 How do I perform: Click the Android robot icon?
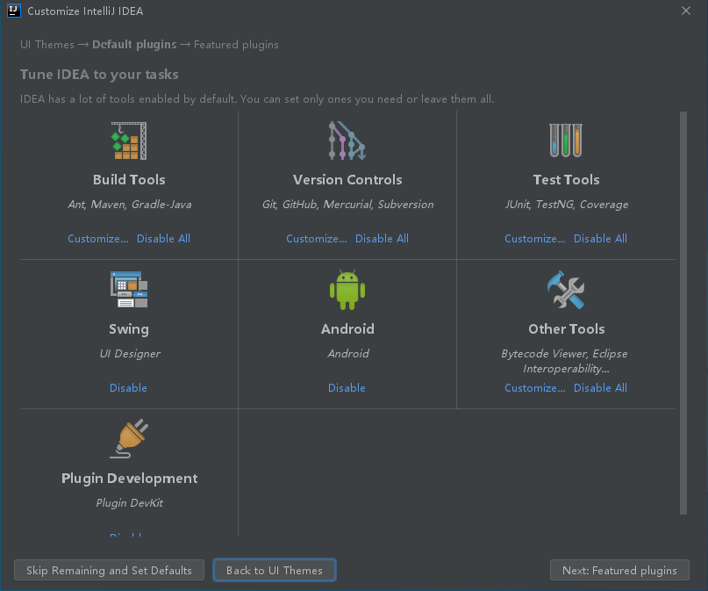coord(347,290)
